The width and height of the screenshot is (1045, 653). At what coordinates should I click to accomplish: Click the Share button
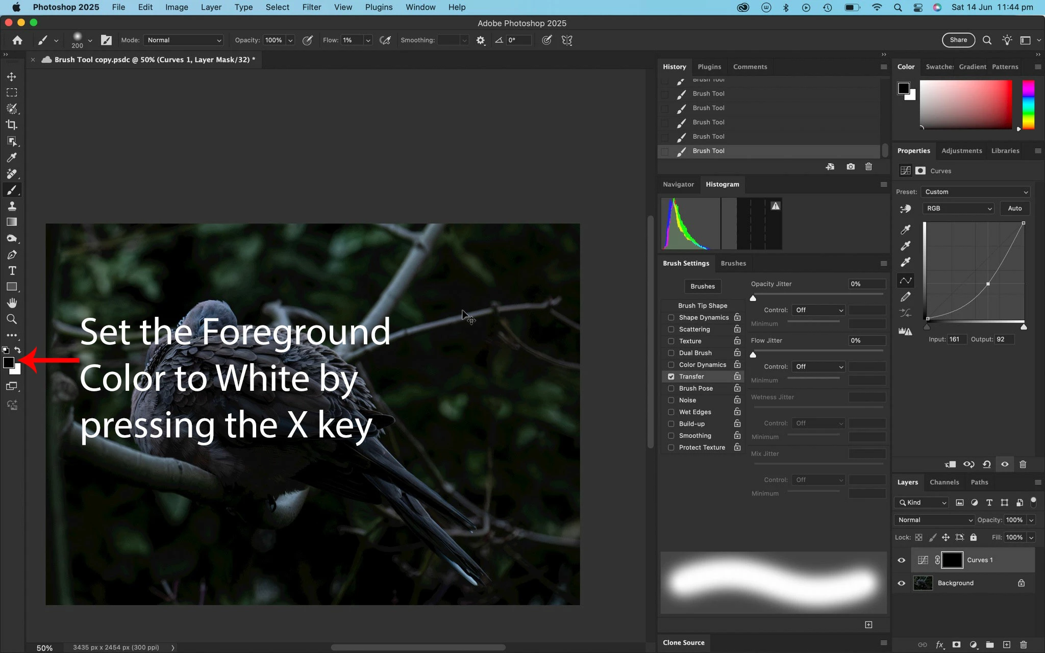click(958, 40)
